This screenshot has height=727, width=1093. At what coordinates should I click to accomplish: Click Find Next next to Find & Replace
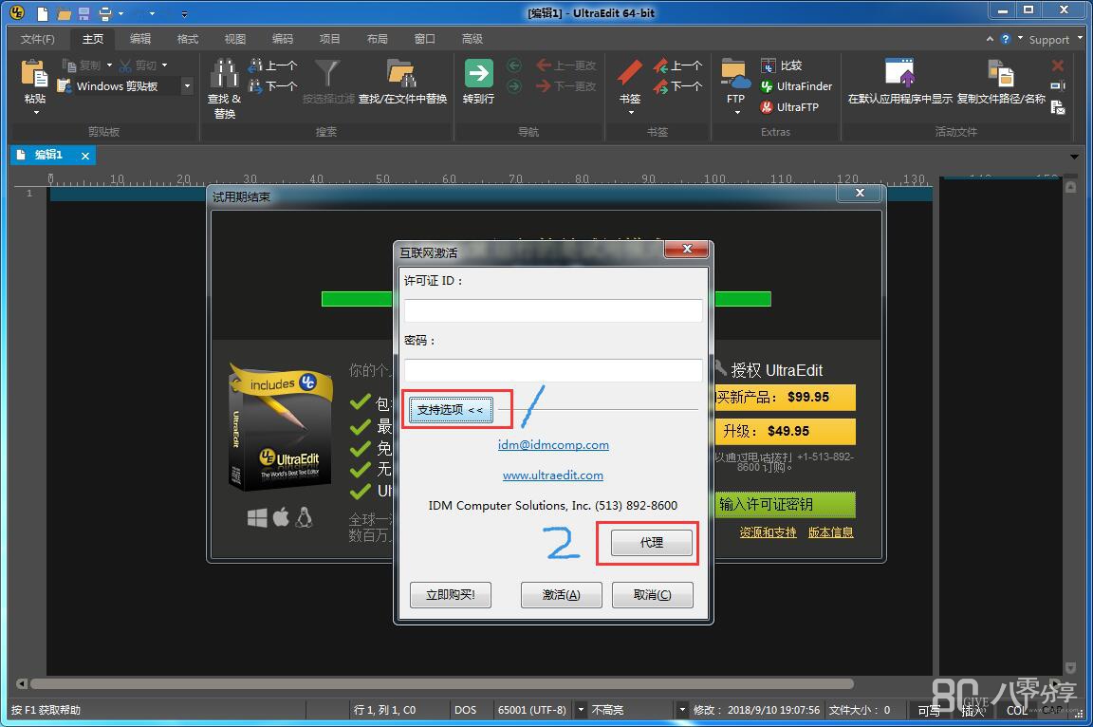pyautogui.click(x=273, y=86)
